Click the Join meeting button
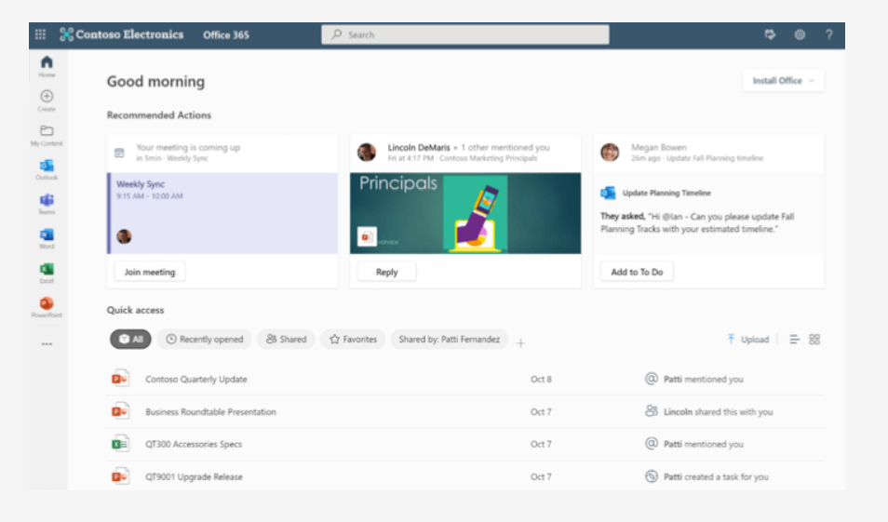888x522 pixels. click(x=150, y=272)
